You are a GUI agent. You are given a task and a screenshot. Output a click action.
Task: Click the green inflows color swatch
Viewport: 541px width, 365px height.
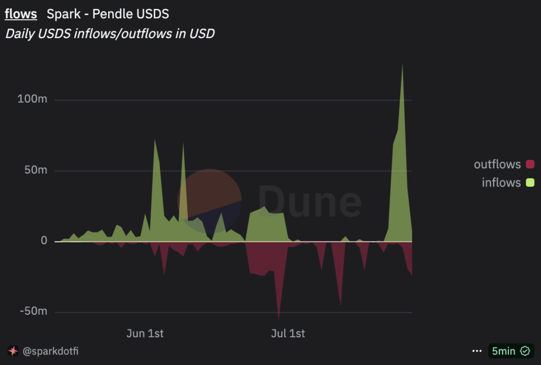point(530,182)
